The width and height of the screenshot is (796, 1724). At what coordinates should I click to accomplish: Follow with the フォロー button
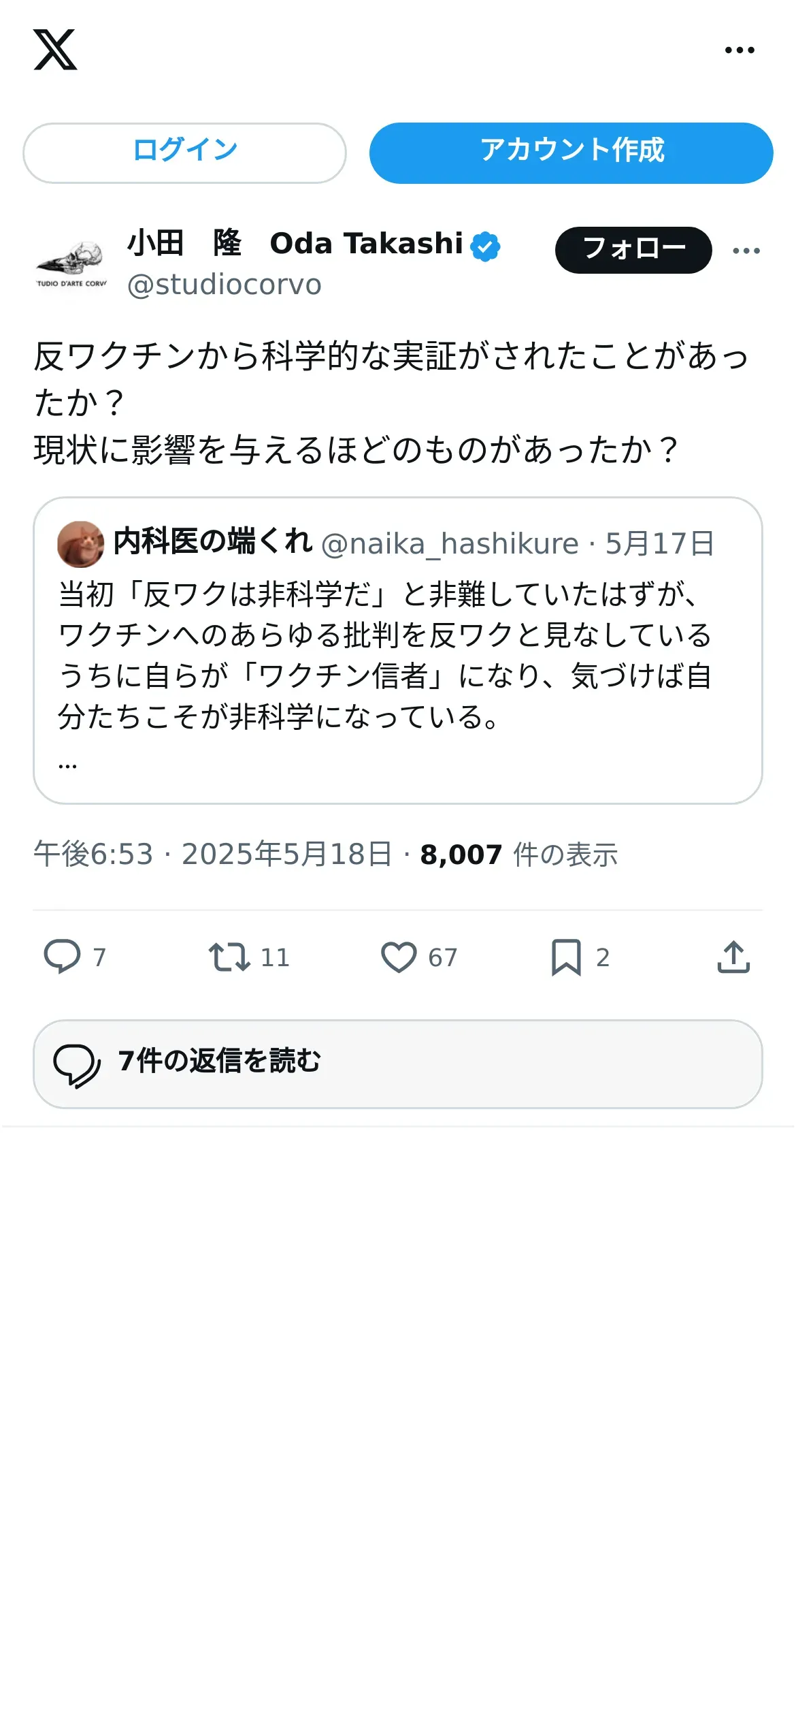pyautogui.click(x=633, y=250)
